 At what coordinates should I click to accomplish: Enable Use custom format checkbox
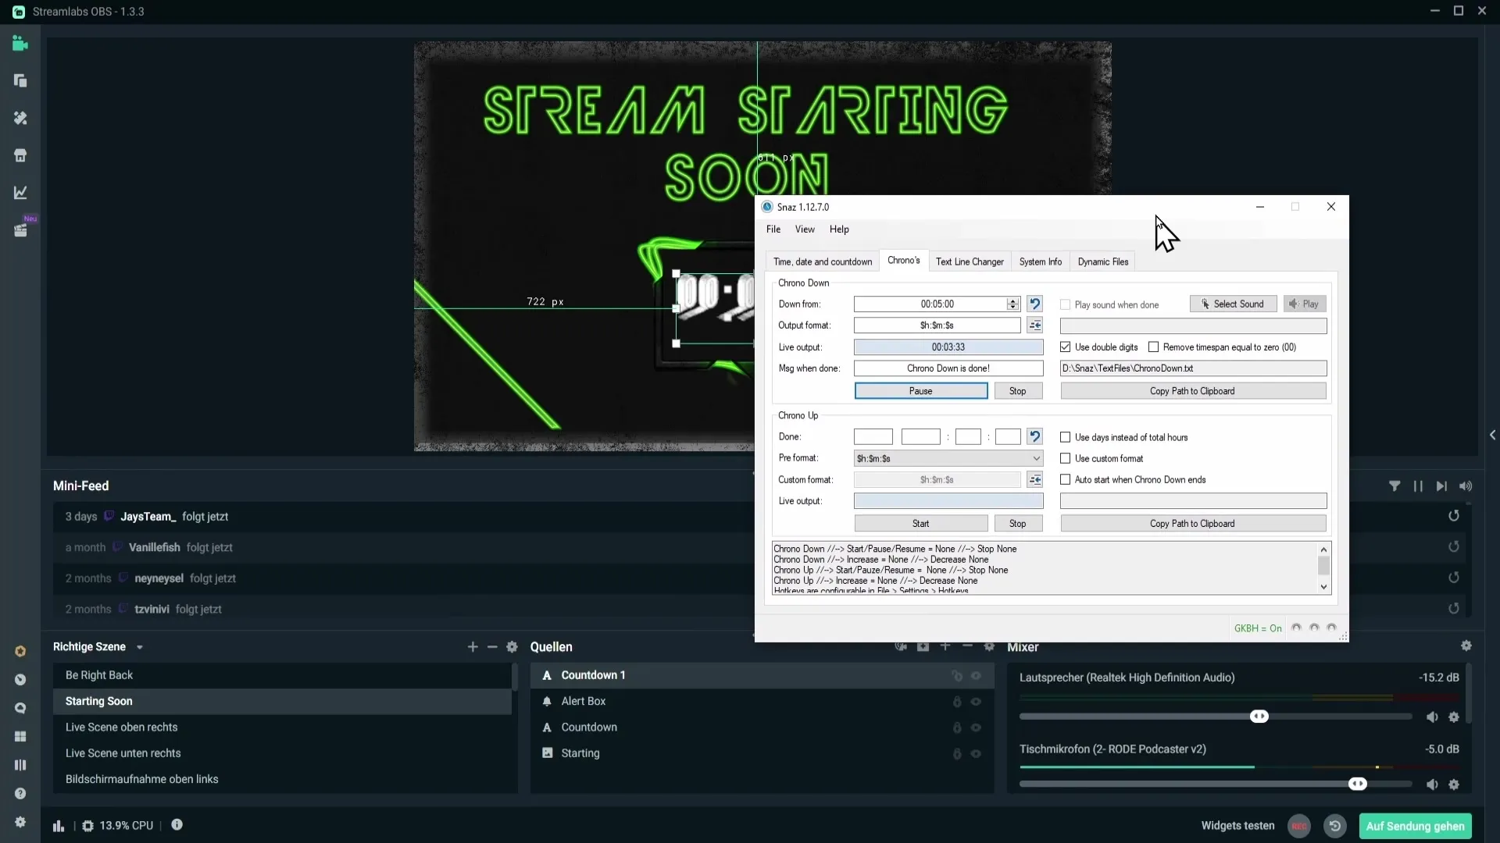1065,459
